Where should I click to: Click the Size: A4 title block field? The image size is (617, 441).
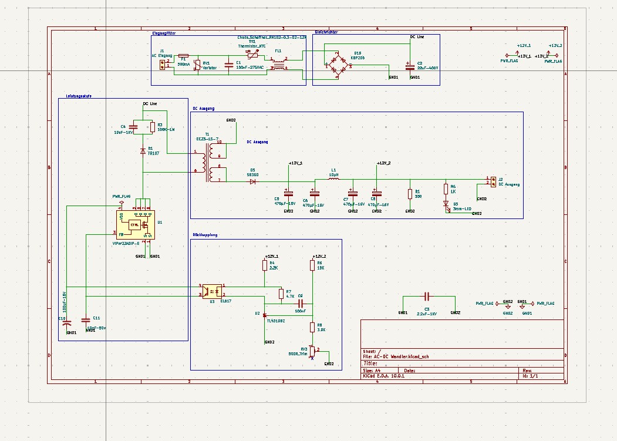(x=372, y=371)
